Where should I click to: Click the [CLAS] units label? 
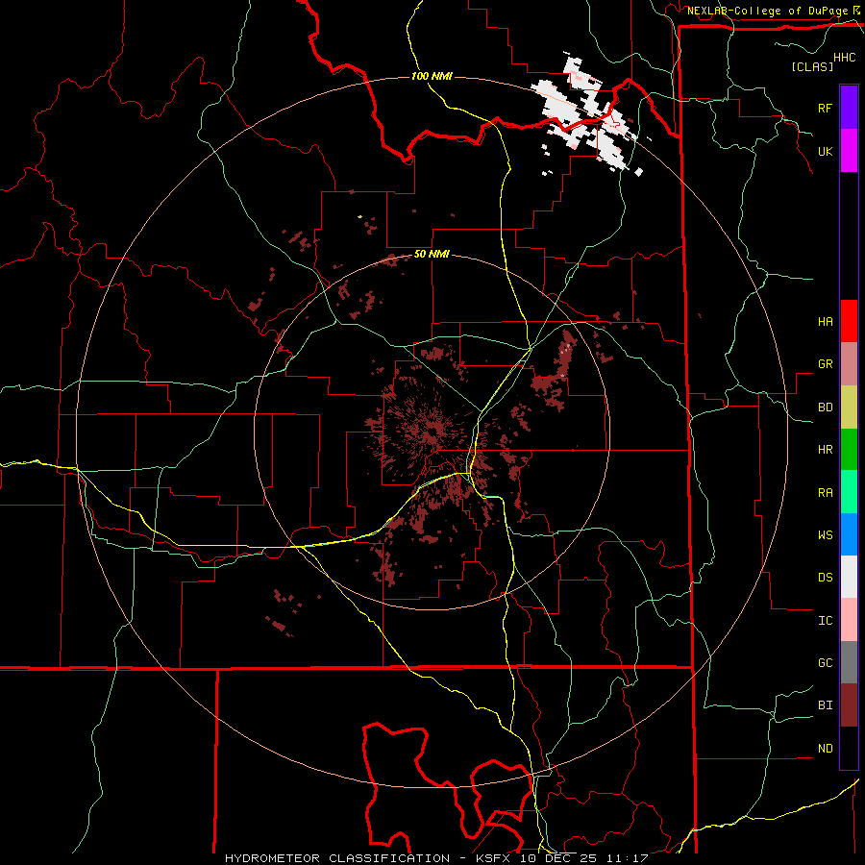811,66
